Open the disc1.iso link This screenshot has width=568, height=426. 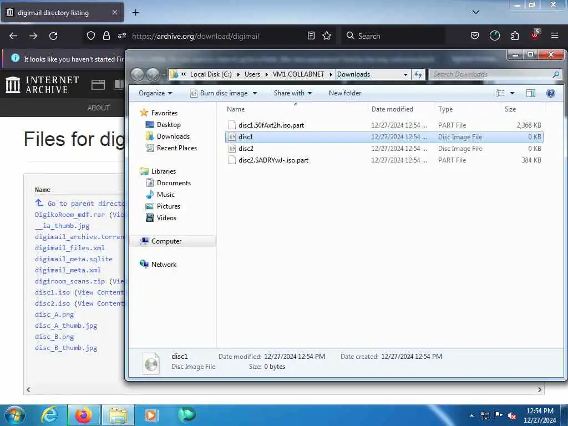(x=52, y=292)
